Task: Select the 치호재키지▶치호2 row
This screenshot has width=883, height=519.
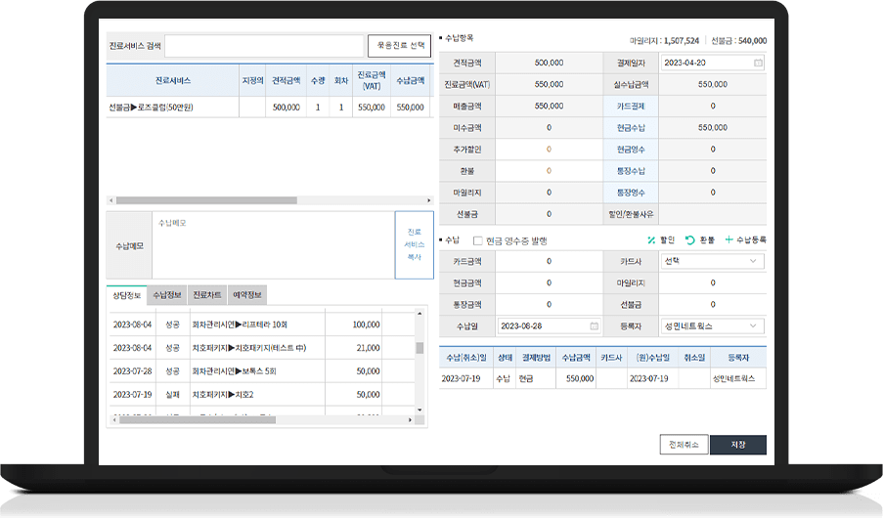Action: pos(262,395)
